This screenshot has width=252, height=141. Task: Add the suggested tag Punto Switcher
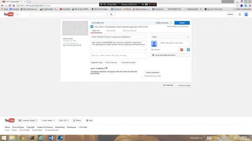point(111,63)
